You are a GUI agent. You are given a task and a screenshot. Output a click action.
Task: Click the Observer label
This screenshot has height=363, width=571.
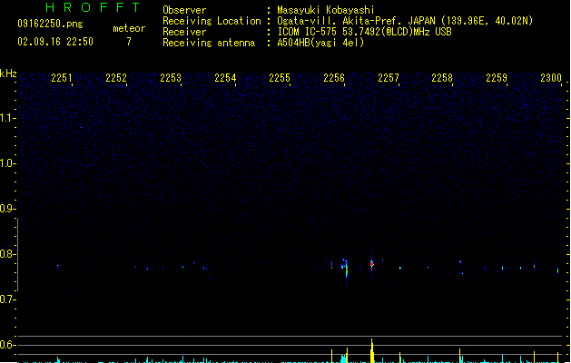(184, 10)
